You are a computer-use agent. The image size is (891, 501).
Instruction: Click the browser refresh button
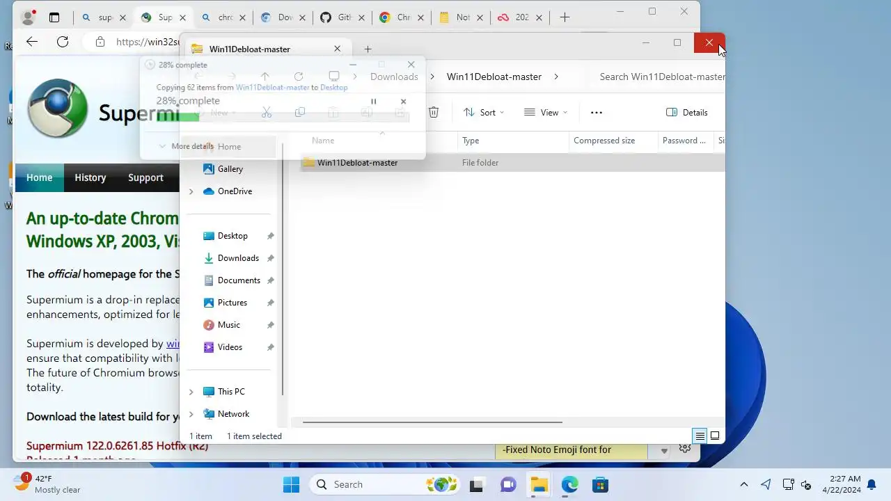[x=63, y=42]
